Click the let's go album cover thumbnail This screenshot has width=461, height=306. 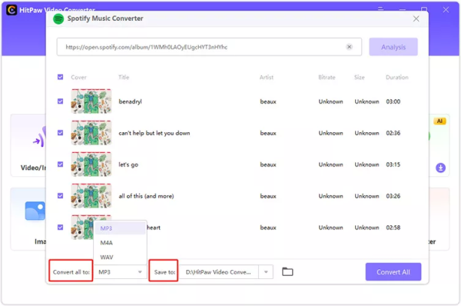coord(91,165)
